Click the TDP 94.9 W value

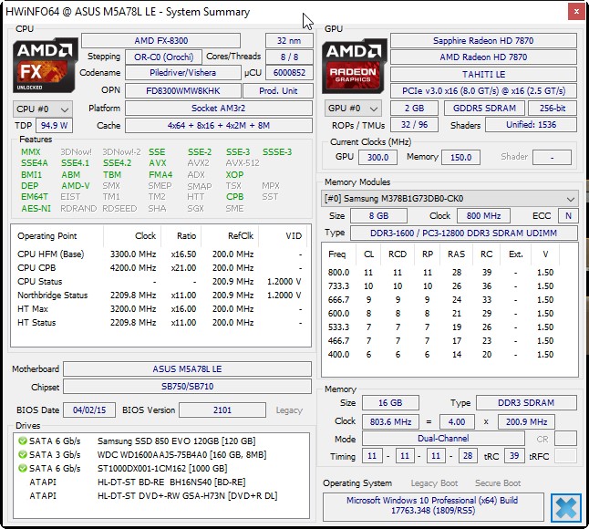54,126
